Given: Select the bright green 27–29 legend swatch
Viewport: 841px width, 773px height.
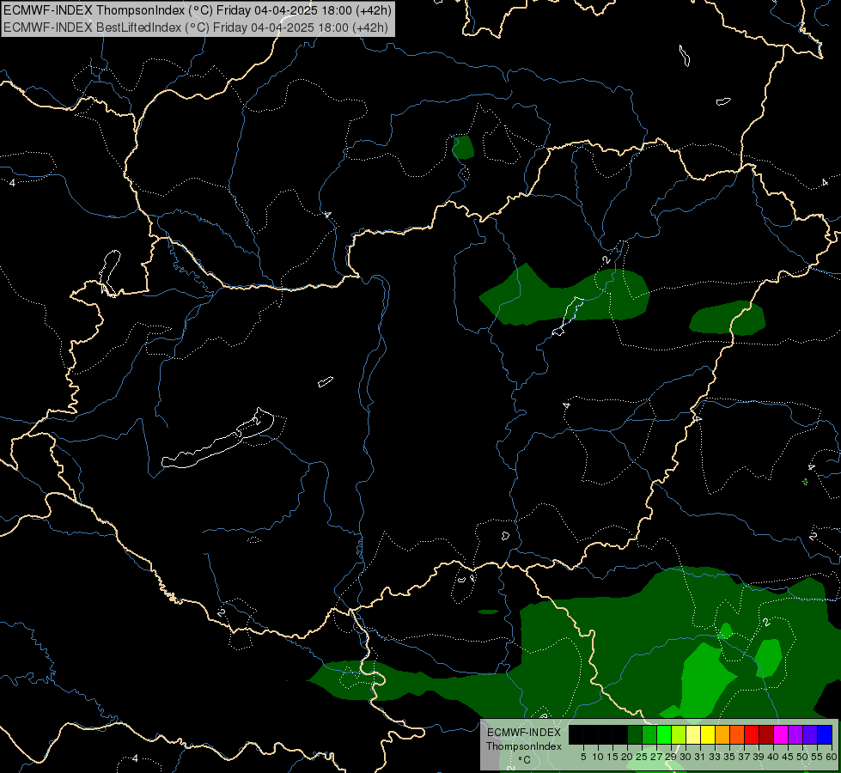Looking at the screenshot, I should pyautogui.click(x=664, y=734).
